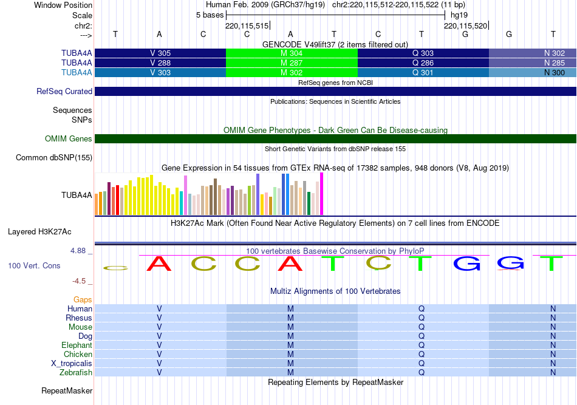This screenshot has height=405, width=577.
Task: Click the V 303 codon in light-blue transcript
Action: pyautogui.click(x=160, y=72)
